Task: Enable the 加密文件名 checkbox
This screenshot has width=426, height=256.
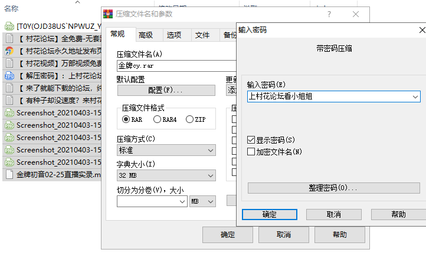Action: (252, 152)
